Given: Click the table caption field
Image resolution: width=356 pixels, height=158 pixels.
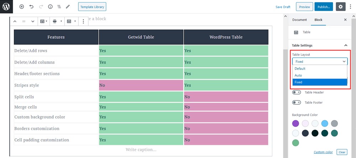Looking at the screenshot, I should click(141, 149).
